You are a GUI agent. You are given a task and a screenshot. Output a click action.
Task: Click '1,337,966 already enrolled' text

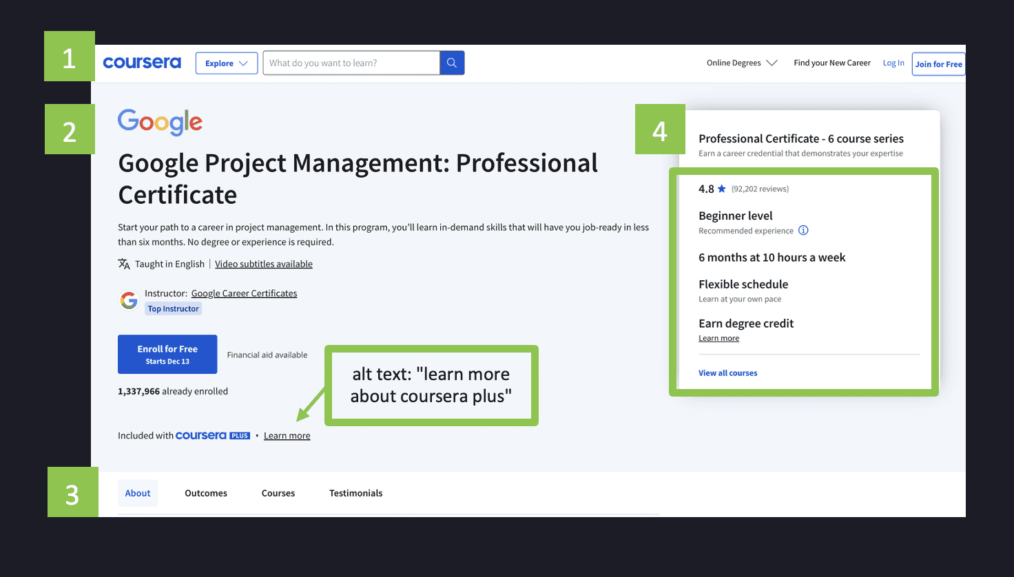click(x=173, y=391)
